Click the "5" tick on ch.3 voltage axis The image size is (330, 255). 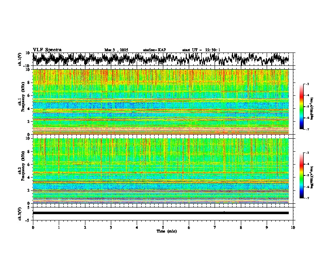point(29,207)
